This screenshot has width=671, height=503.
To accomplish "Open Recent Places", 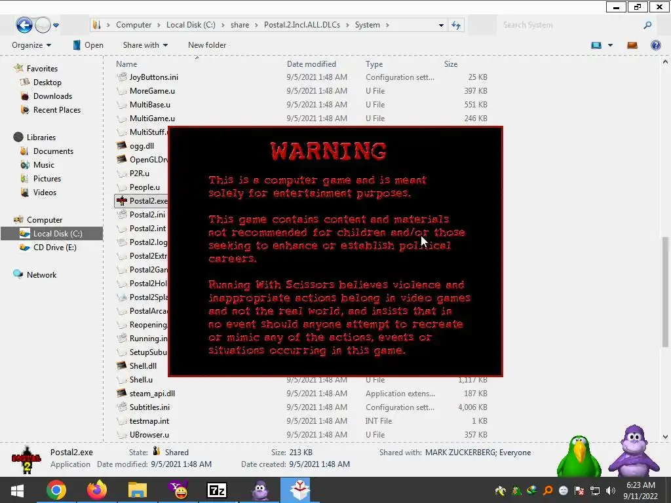I will (57, 109).
